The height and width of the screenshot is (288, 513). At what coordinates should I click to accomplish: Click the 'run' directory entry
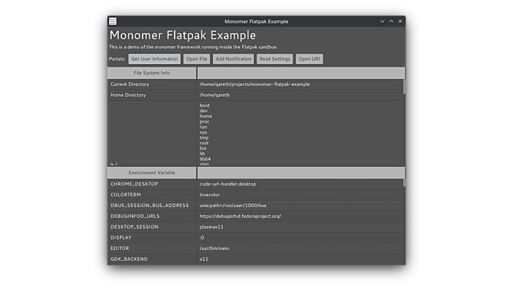pos(203,127)
